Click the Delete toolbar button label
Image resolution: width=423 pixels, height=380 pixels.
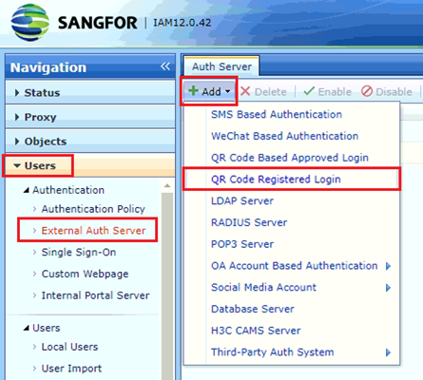pyautogui.click(x=271, y=92)
